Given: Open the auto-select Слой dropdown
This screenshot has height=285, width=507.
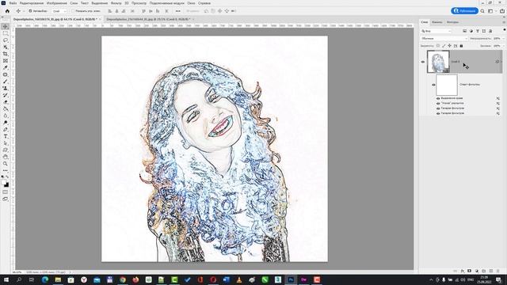Looking at the screenshot, I should (x=59, y=11).
